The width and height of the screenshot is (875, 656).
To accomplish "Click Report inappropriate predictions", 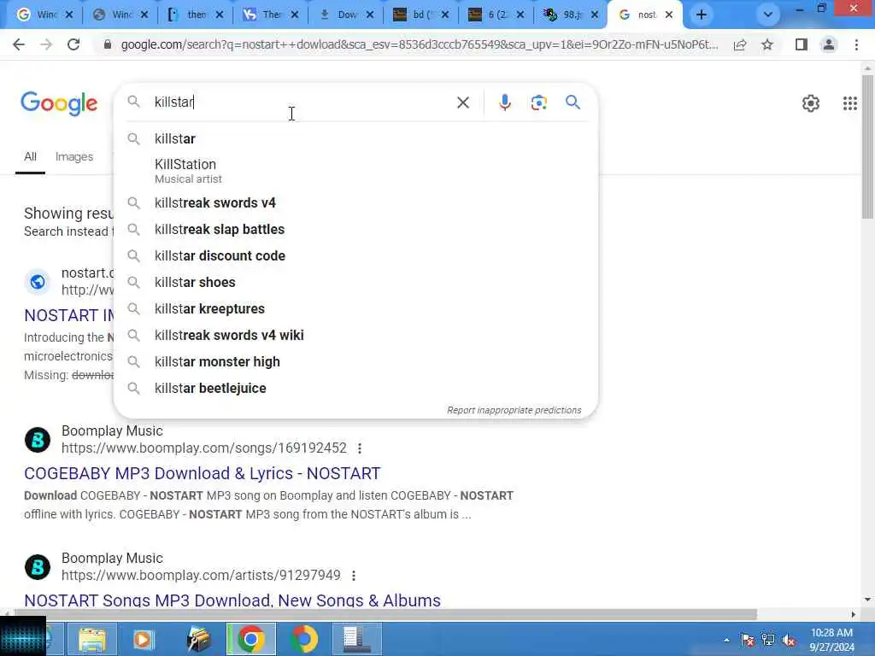I will pyautogui.click(x=514, y=410).
